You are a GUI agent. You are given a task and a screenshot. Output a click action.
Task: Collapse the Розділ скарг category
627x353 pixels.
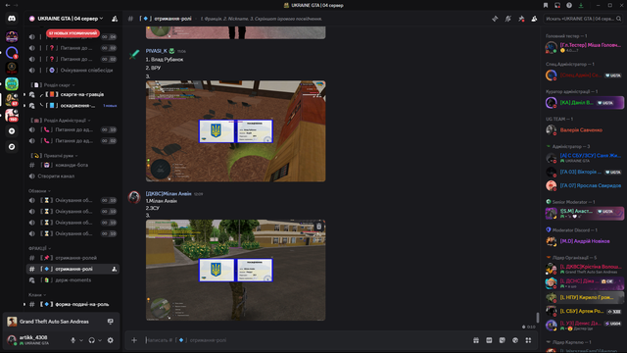(x=53, y=85)
